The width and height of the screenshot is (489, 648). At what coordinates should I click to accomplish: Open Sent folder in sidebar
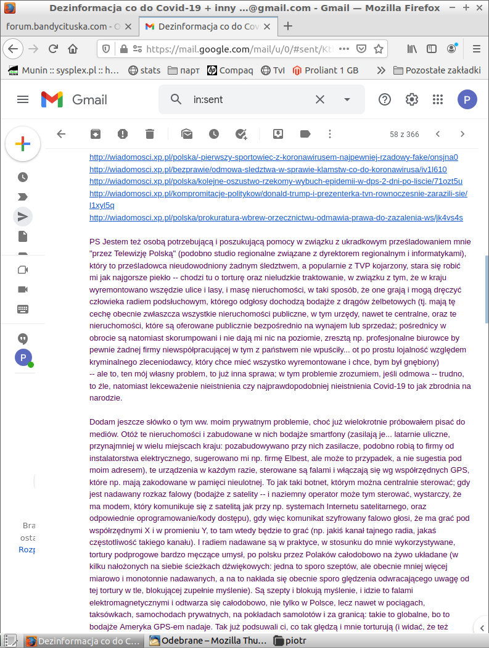click(x=23, y=217)
